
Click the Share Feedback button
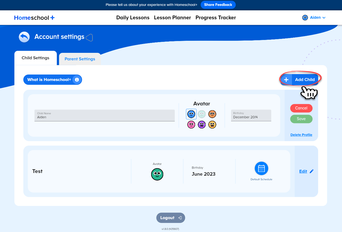[218, 5]
